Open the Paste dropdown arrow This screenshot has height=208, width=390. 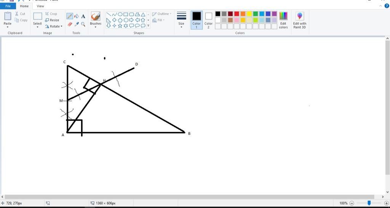click(8, 27)
